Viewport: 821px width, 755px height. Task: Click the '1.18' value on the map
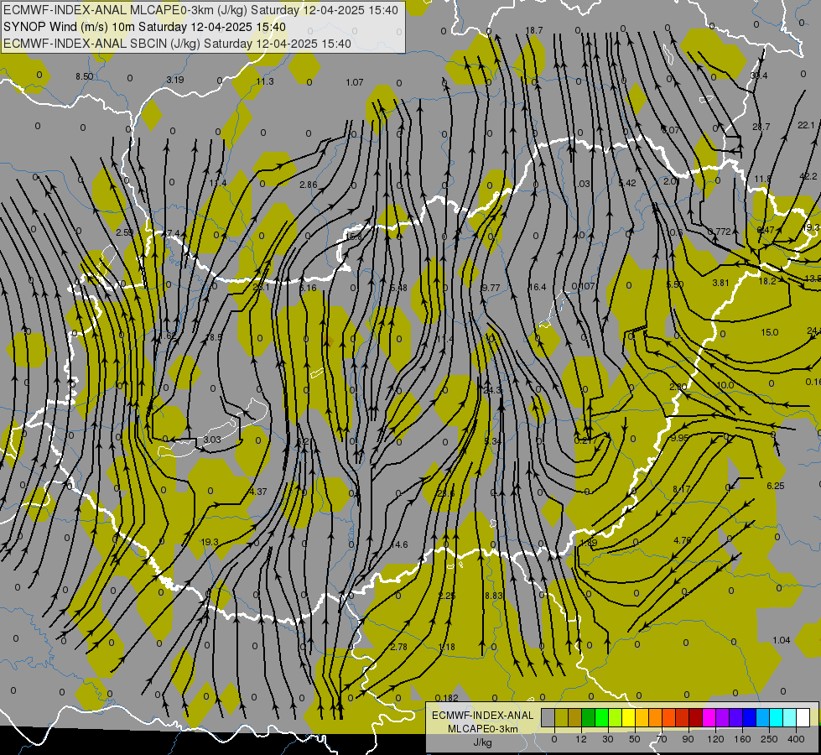pos(447,647)
